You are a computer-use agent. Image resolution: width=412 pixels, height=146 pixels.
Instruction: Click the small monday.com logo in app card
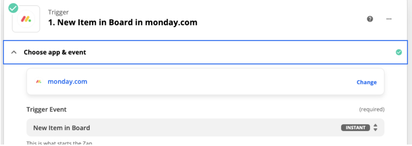(39, 82)
